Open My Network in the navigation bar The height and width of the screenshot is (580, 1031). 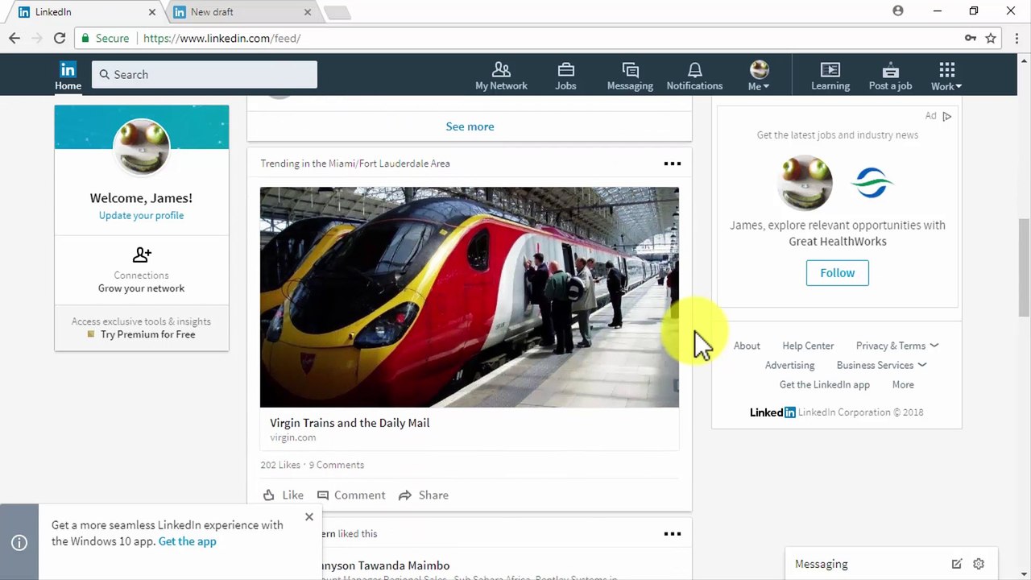click(501, 75)
